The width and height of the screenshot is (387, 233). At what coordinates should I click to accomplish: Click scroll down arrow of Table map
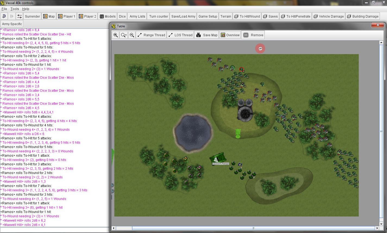[381, 224]
